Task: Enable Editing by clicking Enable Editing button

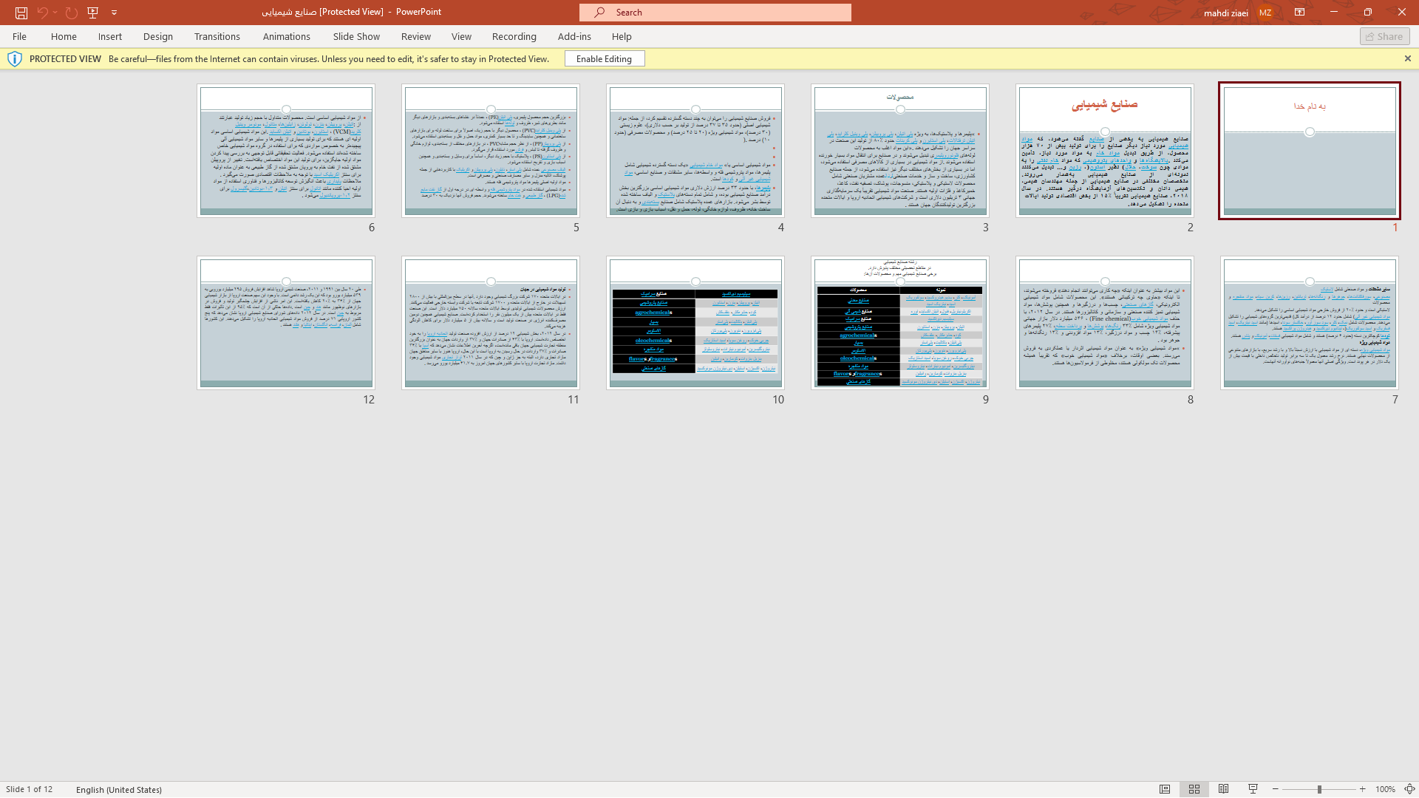Action: point(605,58)
